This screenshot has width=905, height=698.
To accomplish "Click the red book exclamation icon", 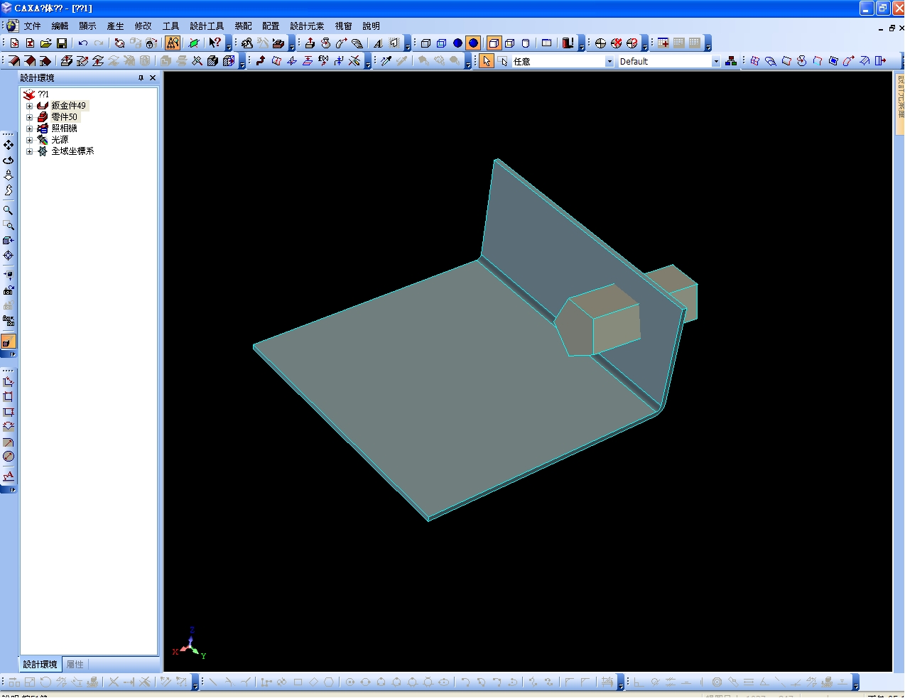I will point(568,43).
